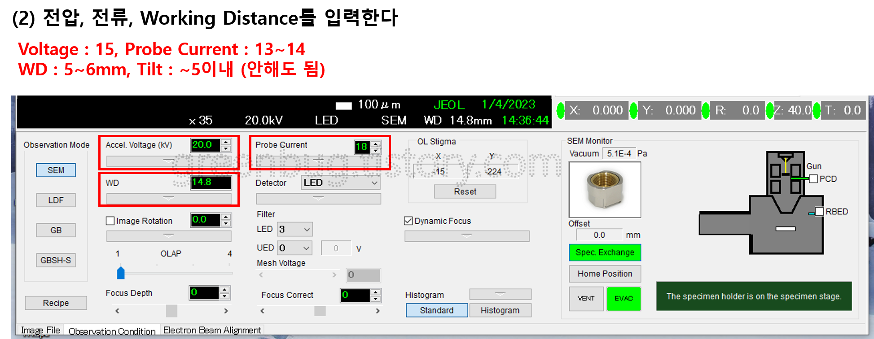
Task: Click the Histogram slider bar
Action: (500, 294)
